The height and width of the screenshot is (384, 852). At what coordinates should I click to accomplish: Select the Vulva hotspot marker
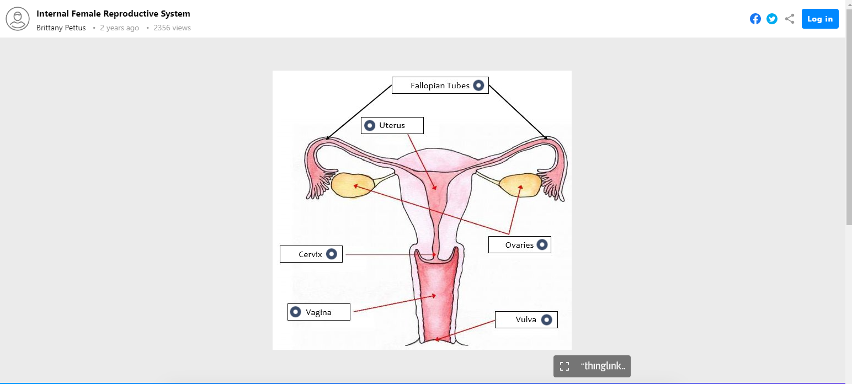coord(546,319)
